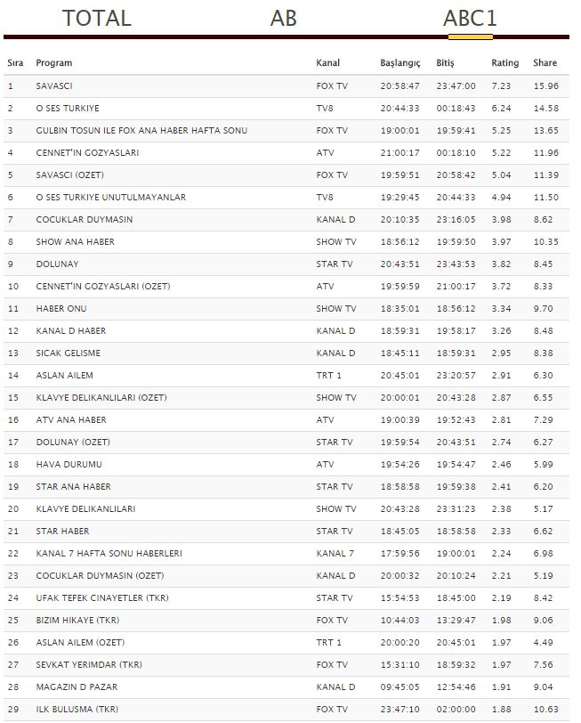Click KANAL 7 HAFTA SONU HABERLERI

point(109,554)
